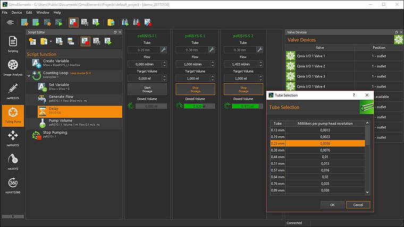Open the Scripting workbench in sidebar
Image resolution: width=404 pixels, height=227 pixels.
tap(13, 43)
